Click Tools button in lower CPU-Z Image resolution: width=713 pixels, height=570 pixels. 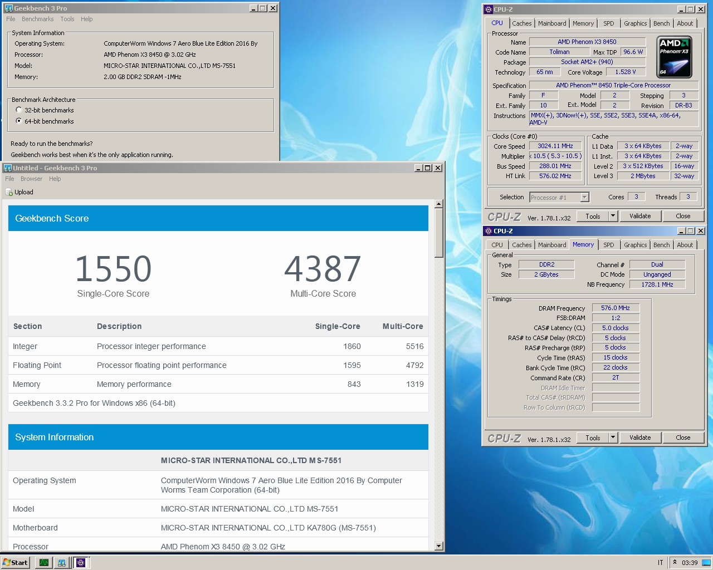593,438
